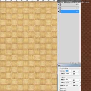Hide channel 1 using its eye icon
Viewport: 91px width, 91px height.
click(x=58, y=5)
